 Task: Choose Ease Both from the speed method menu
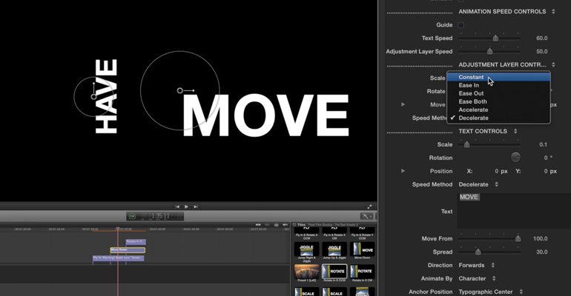(498, 101)
